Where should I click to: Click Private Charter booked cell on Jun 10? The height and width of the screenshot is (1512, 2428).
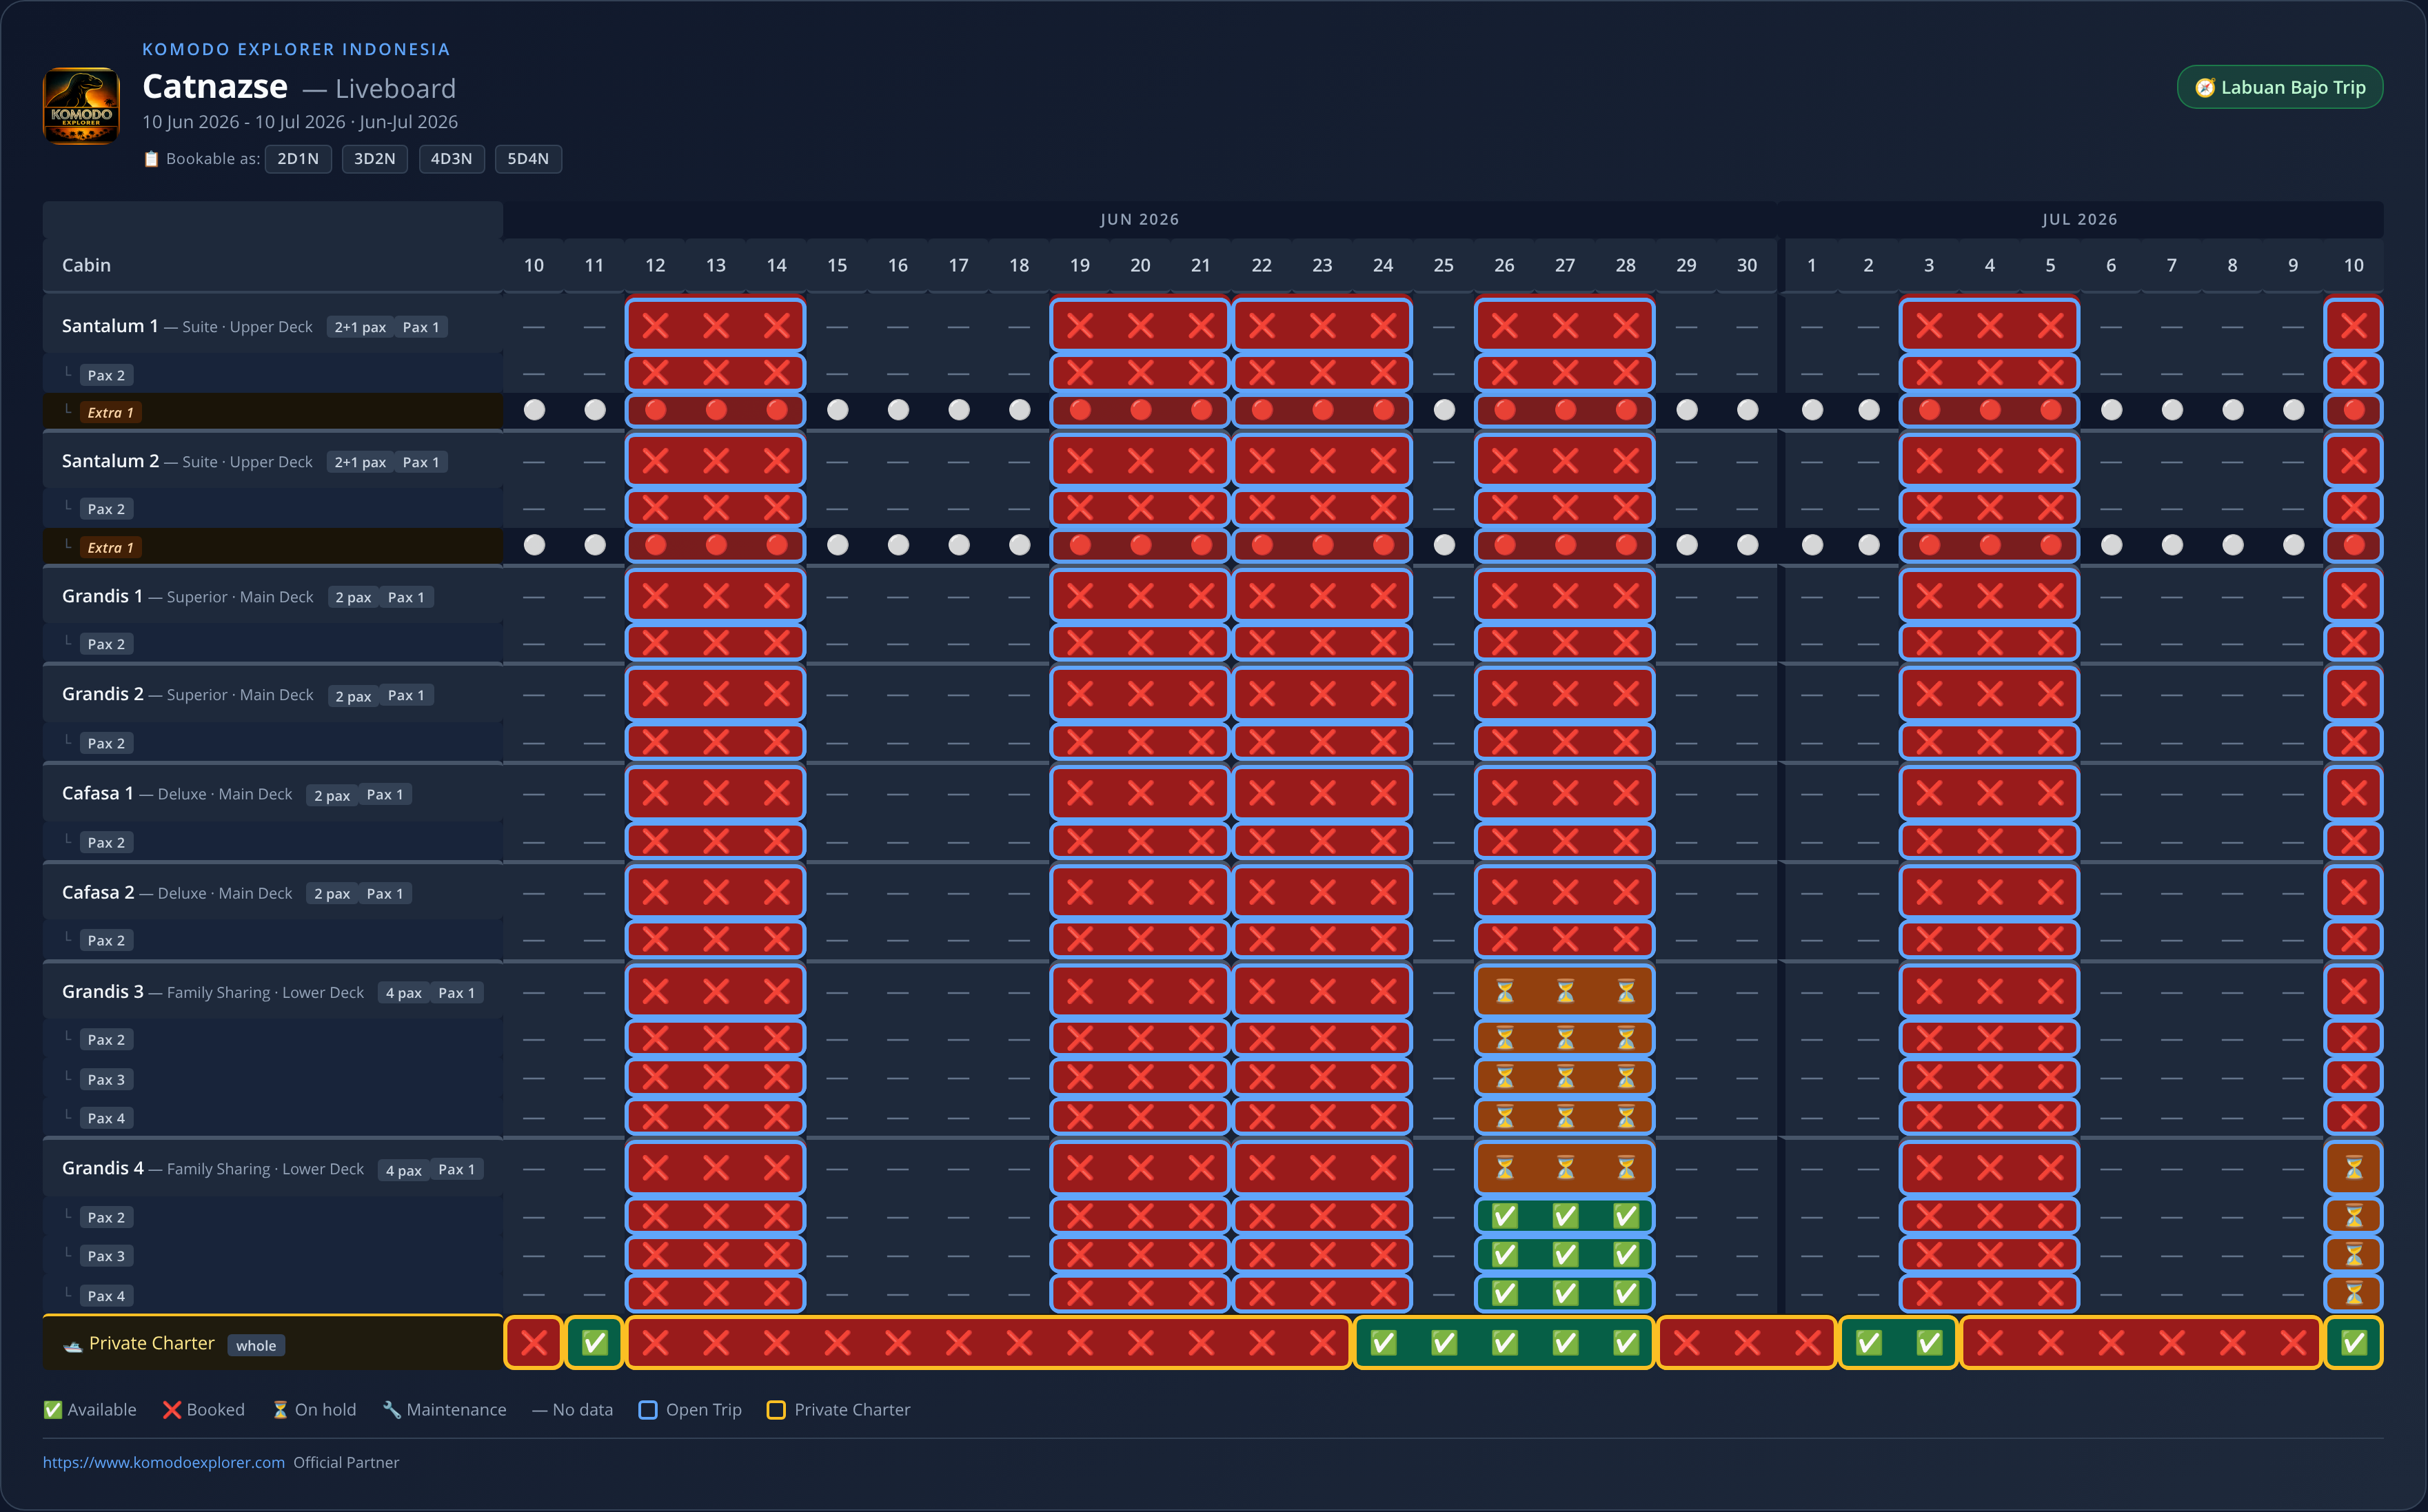tap(534, 1342)
